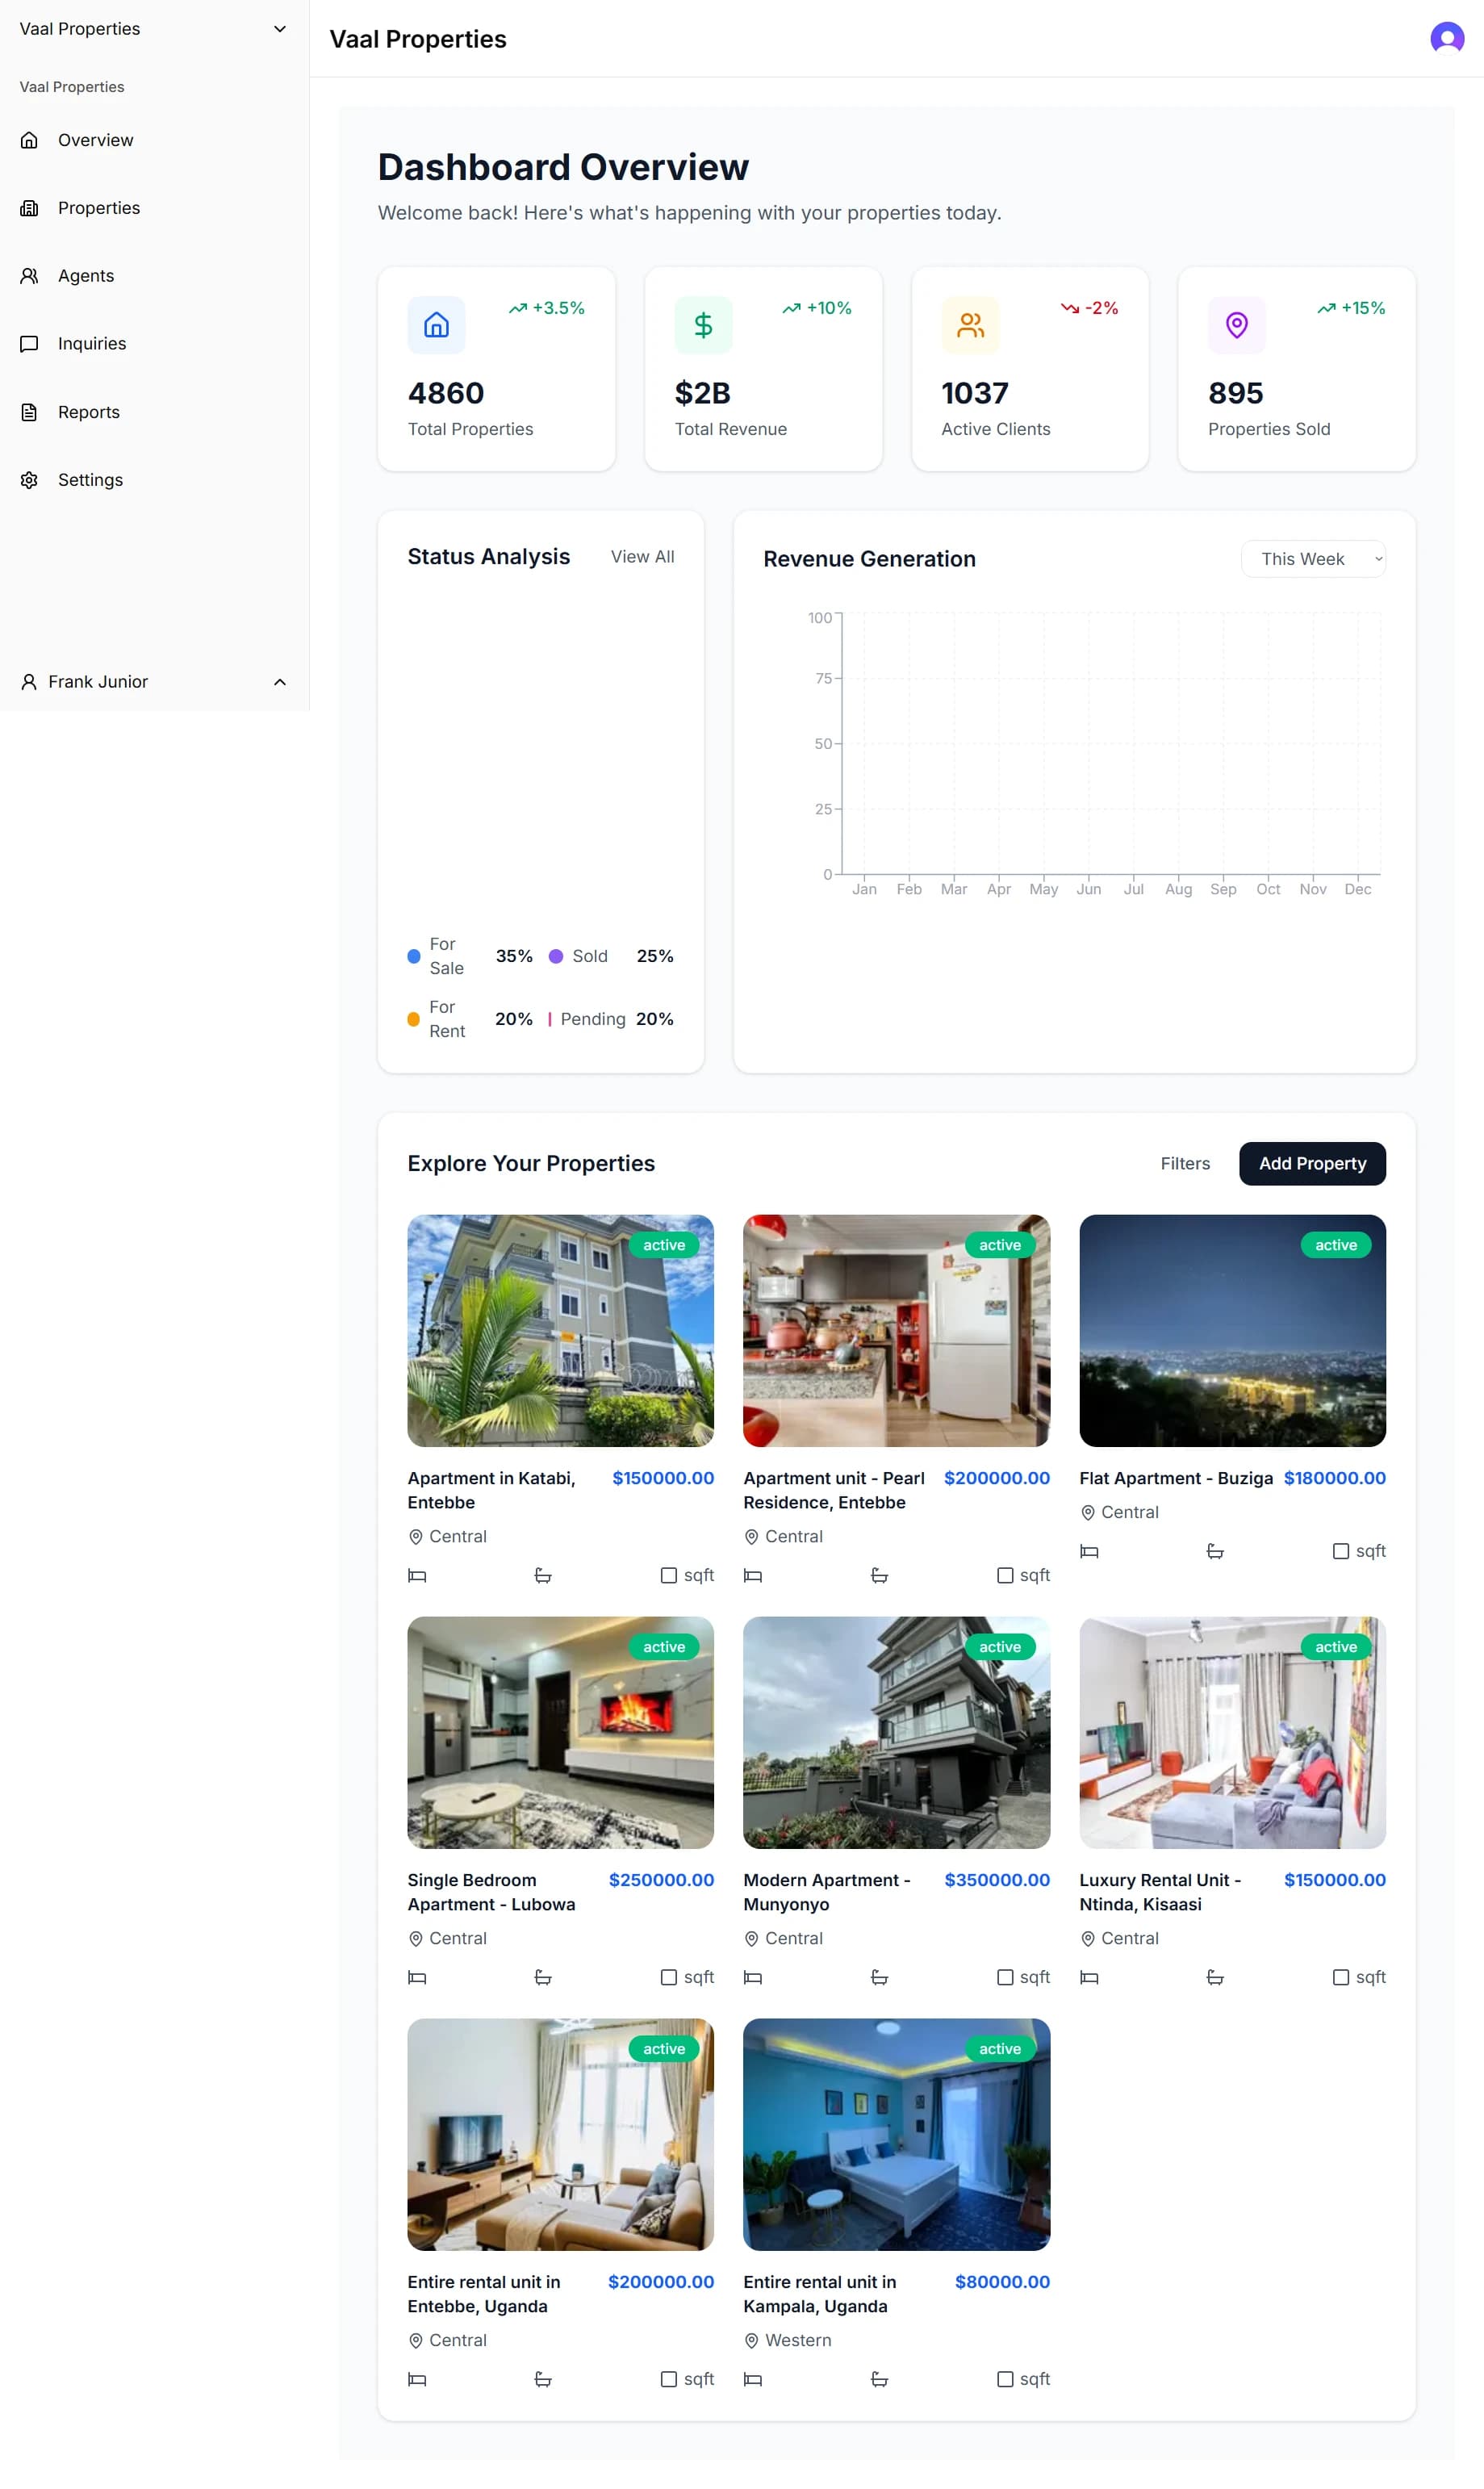This screenshot has width=1484, height=2489.
Task: Select Inquiries from the sidebar
Action: (x=154, y=344)
